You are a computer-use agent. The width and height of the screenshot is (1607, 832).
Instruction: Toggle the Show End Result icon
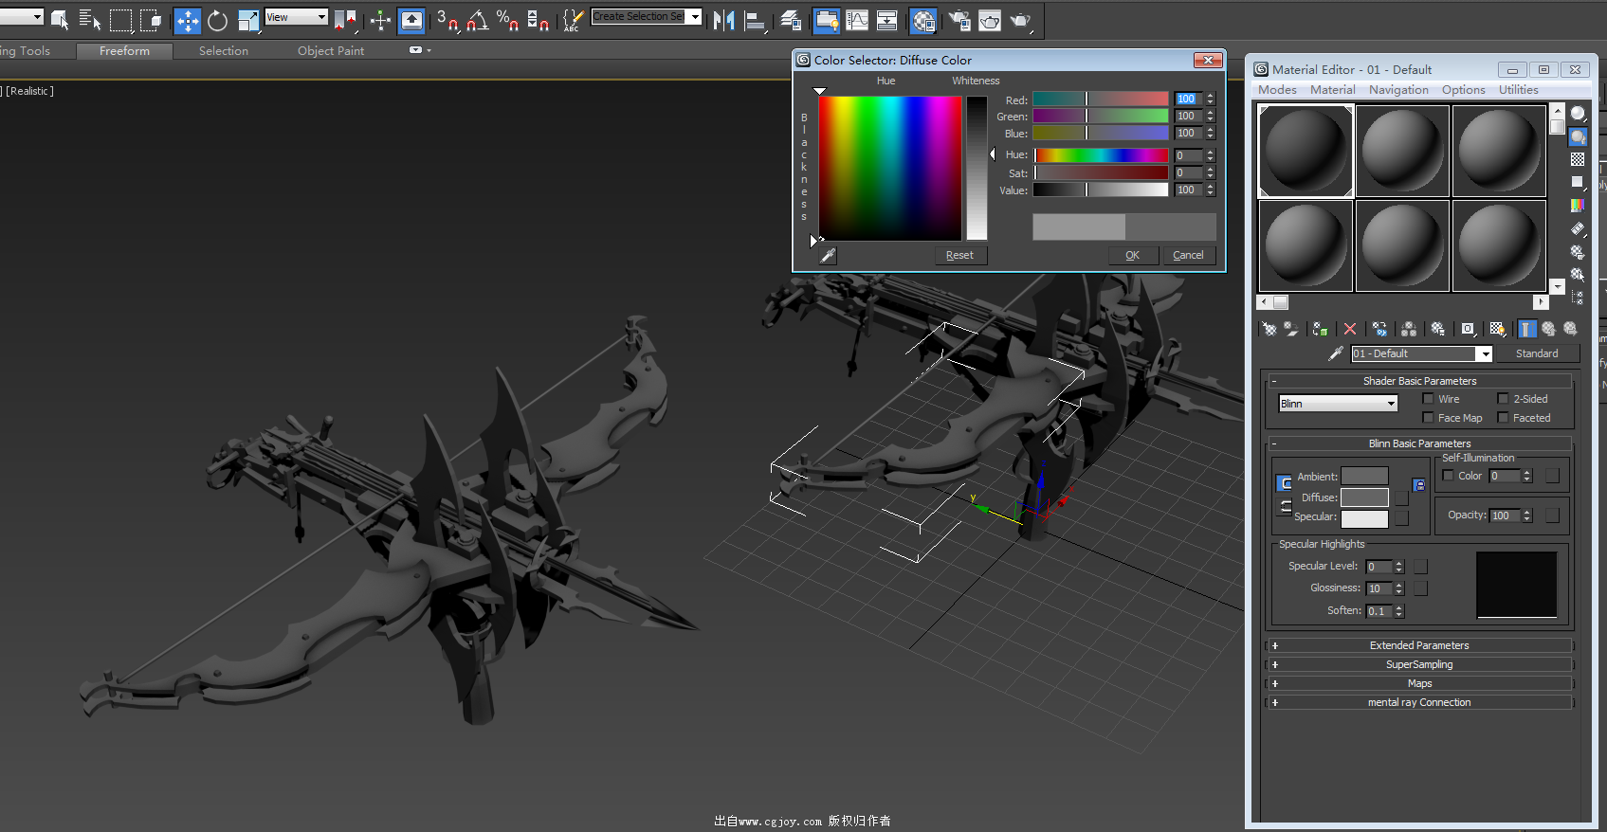1526,329
